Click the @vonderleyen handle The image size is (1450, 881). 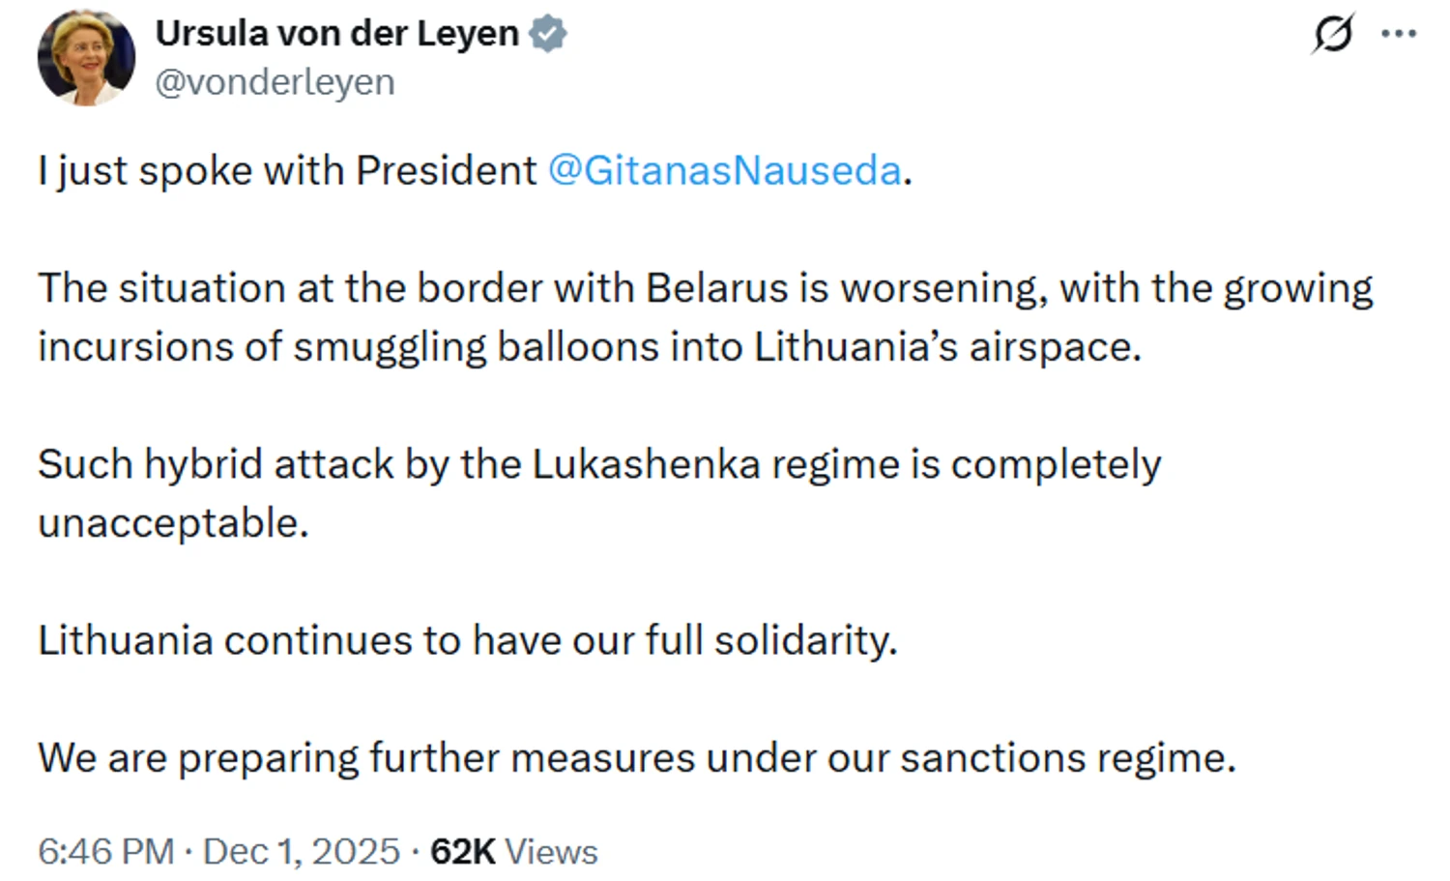coord(275,82)
